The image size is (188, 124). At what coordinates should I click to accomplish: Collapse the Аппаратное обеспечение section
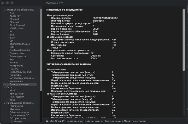tap(4, 10)
